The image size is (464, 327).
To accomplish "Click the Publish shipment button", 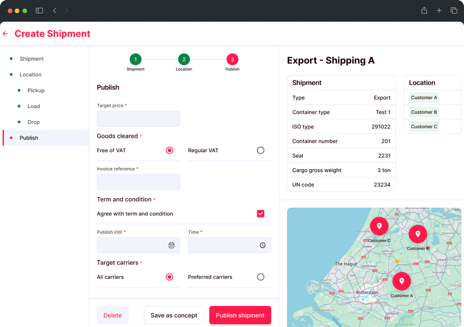I will (240, 315).
